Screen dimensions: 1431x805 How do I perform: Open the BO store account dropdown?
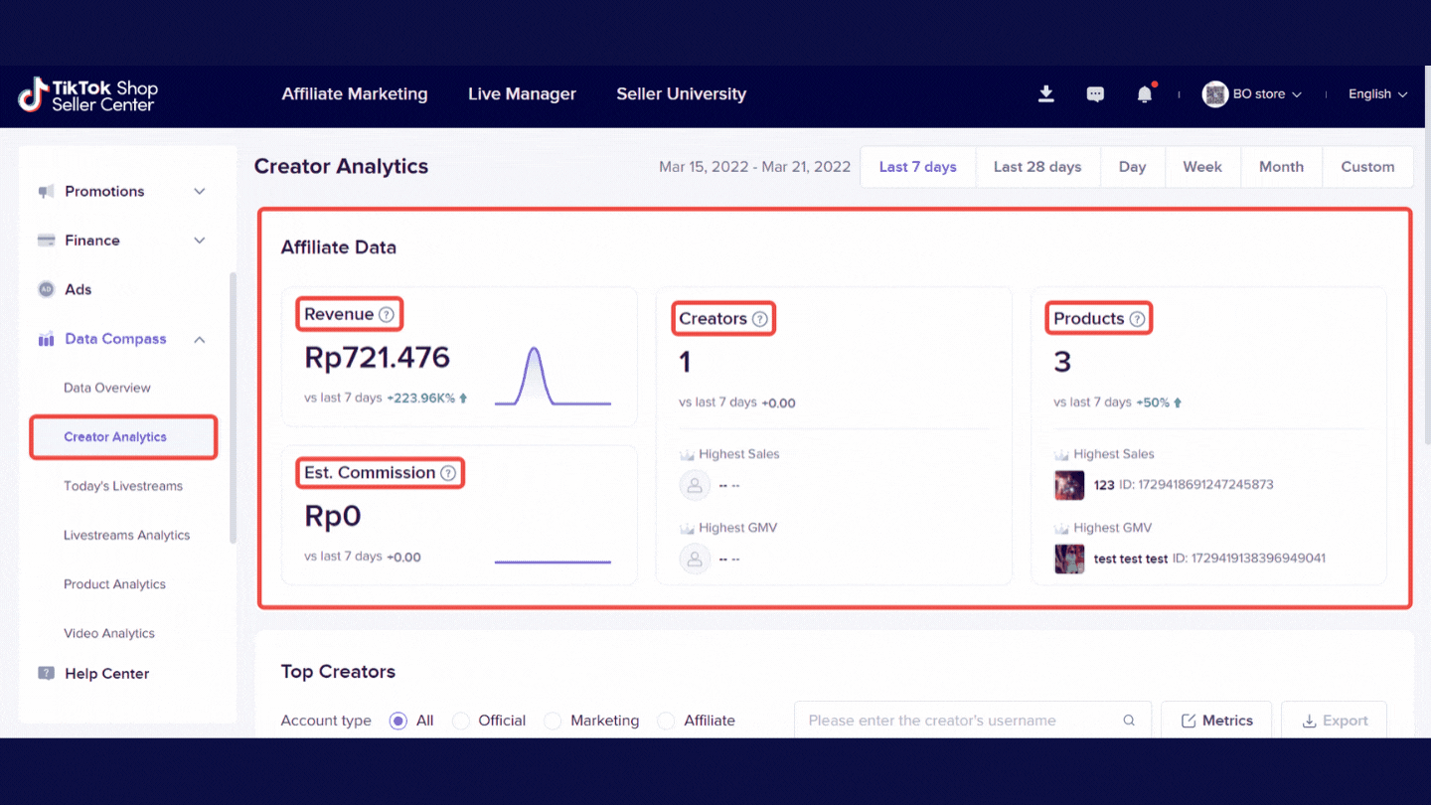point(1252,94)
